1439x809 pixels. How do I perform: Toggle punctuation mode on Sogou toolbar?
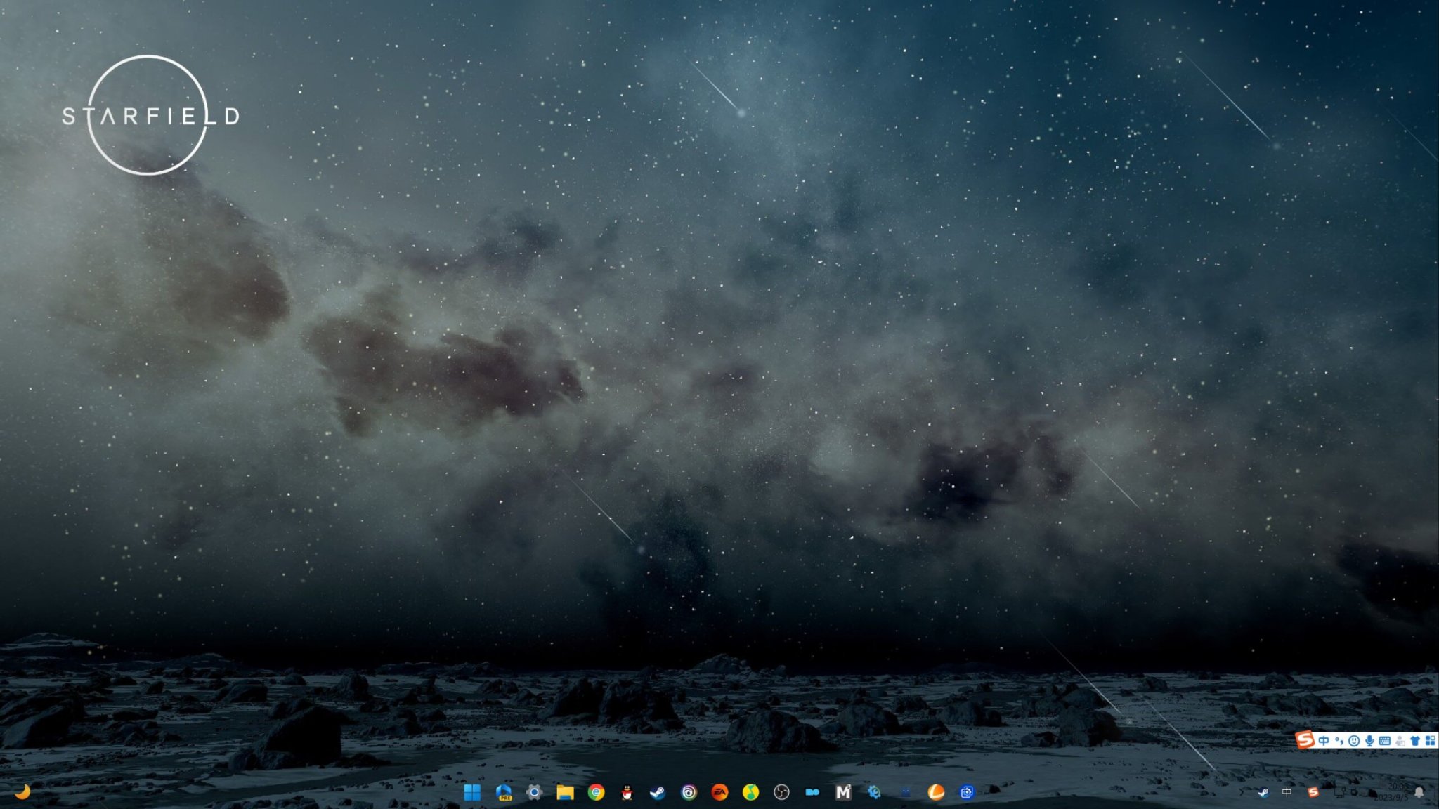[x=1339, y=740]
